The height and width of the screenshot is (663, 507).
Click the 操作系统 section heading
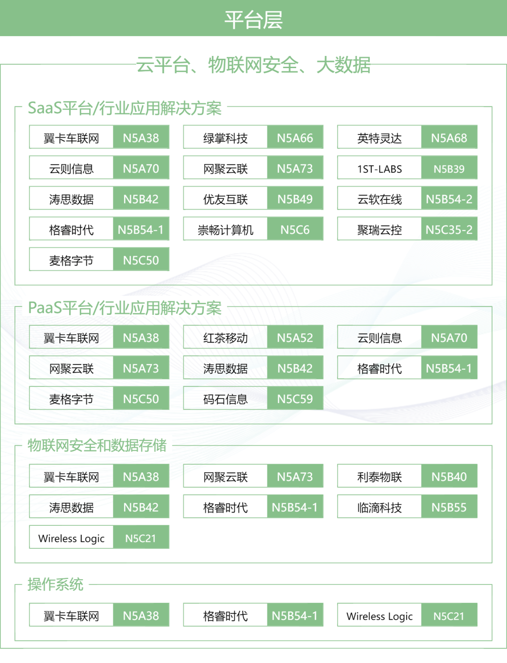(55, 584)
